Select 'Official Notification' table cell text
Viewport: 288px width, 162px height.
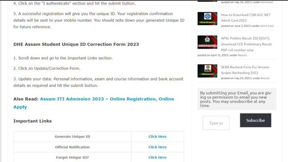[x=72, y=147]
